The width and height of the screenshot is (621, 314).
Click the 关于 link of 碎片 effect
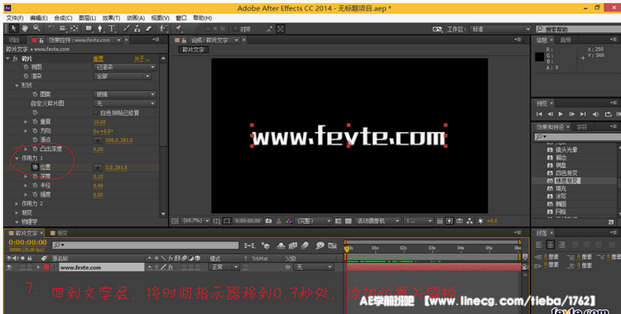pyautogui.click(x=142, y=59)
